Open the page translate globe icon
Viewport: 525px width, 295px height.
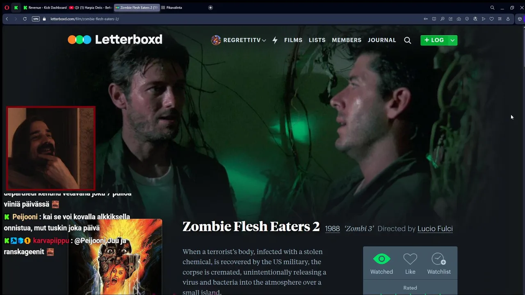click(475, 19)
